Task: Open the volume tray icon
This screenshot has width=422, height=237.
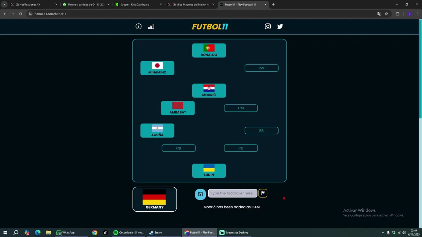Action: pos(404,233)
